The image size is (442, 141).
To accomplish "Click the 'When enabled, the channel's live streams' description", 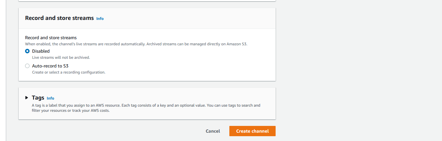I will 136,44.
